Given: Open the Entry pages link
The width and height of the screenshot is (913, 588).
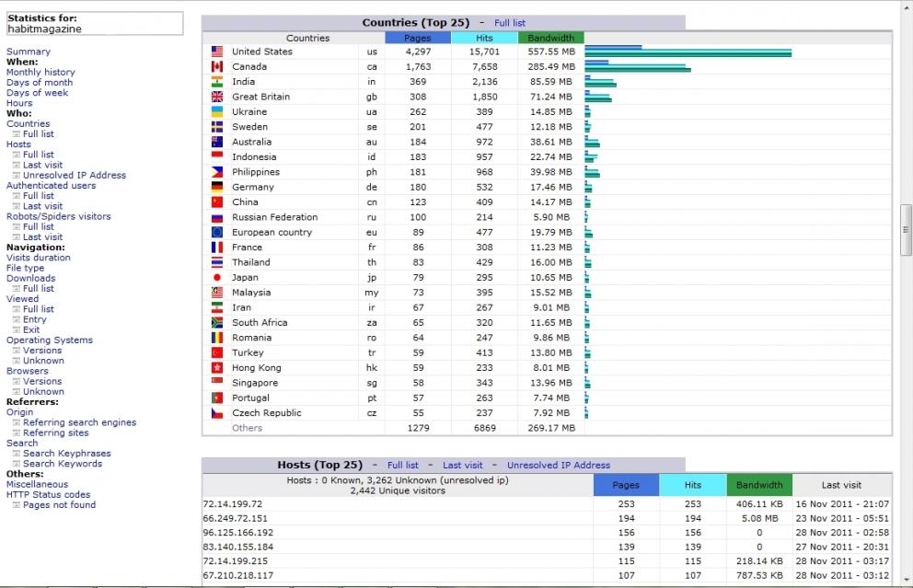Looking at the screenshot, I should 35,319.
